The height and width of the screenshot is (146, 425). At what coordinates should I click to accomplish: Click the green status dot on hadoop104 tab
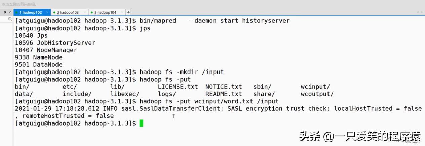pos(92,13)
